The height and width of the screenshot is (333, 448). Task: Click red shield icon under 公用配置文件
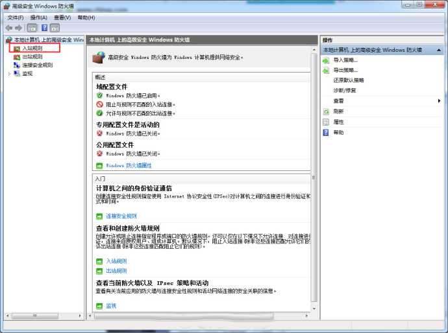coord(99,154)
